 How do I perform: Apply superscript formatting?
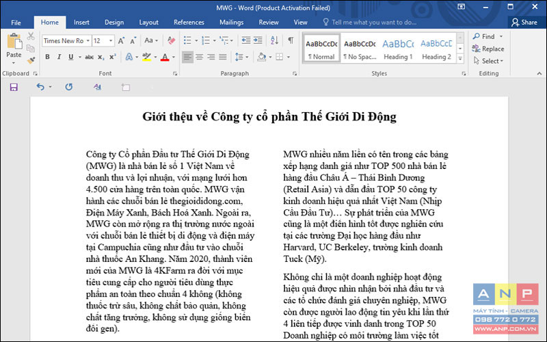[112, 57]
